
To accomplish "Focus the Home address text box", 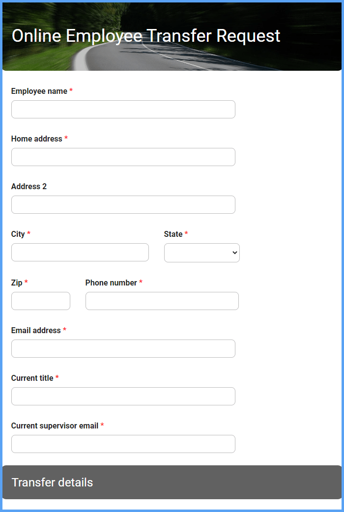I will point(123,157).
